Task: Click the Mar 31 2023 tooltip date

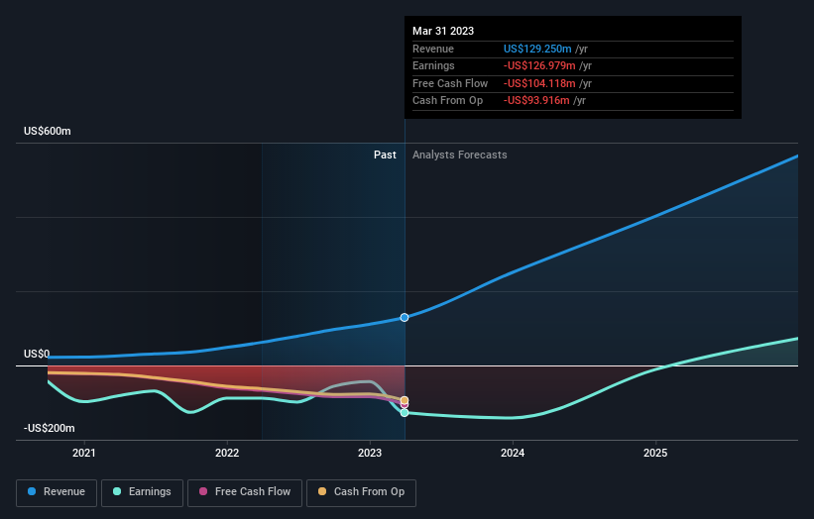Action: click(x=443, y=31)
